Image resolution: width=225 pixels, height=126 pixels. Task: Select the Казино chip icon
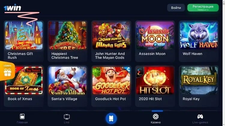pyautogui.click(x=156, y=116)
